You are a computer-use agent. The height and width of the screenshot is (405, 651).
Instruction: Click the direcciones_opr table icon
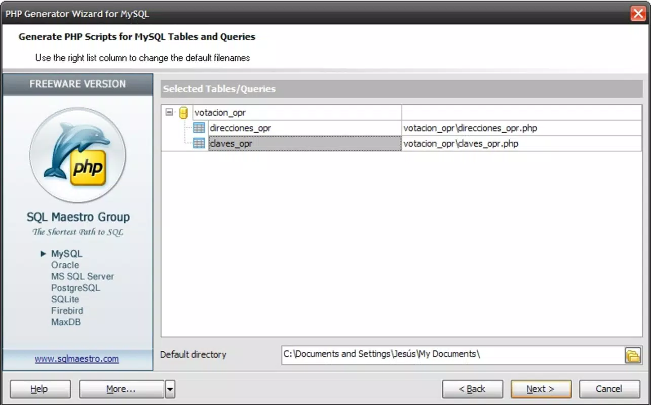[199, 128]
